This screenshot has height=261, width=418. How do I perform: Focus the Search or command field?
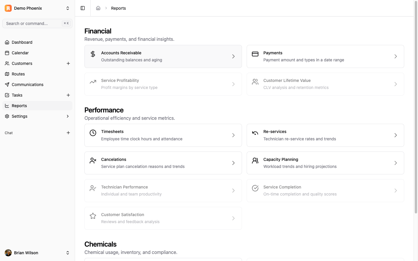(34, 23)
